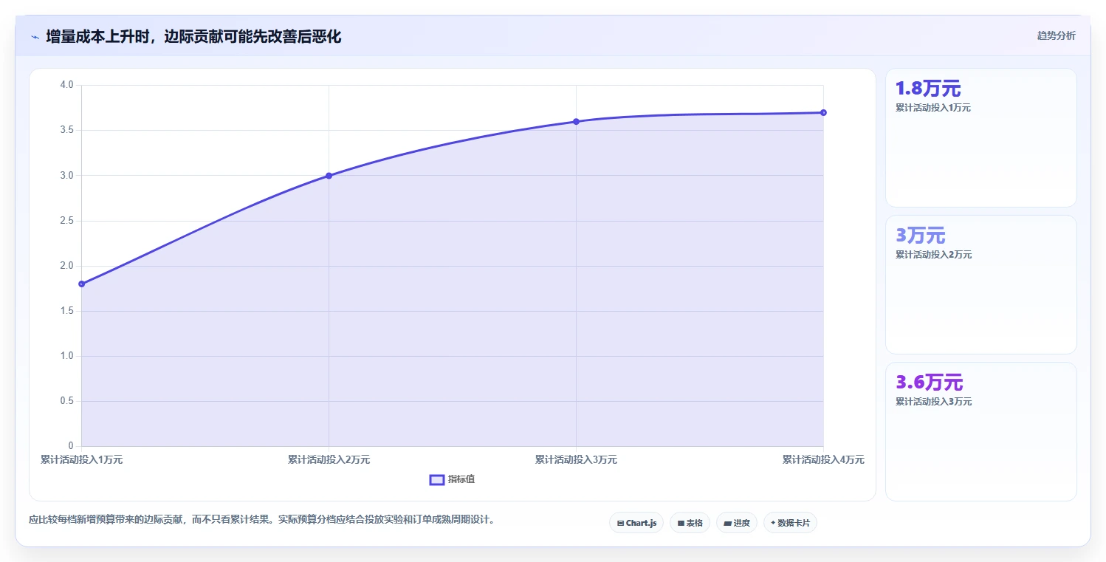Click the y-axis value 3.0
1106x562 pixels.
click(x=66, y=175)
